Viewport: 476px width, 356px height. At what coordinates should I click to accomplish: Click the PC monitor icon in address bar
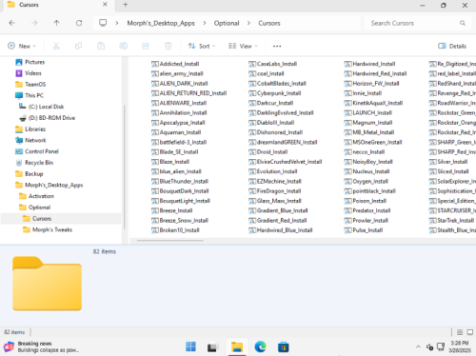pos(103,23)
